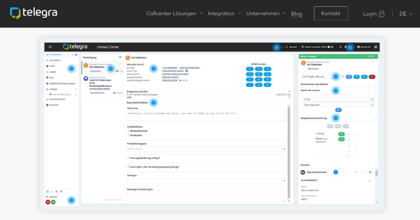Send DTMF hash key

click(x=268, y=85)
